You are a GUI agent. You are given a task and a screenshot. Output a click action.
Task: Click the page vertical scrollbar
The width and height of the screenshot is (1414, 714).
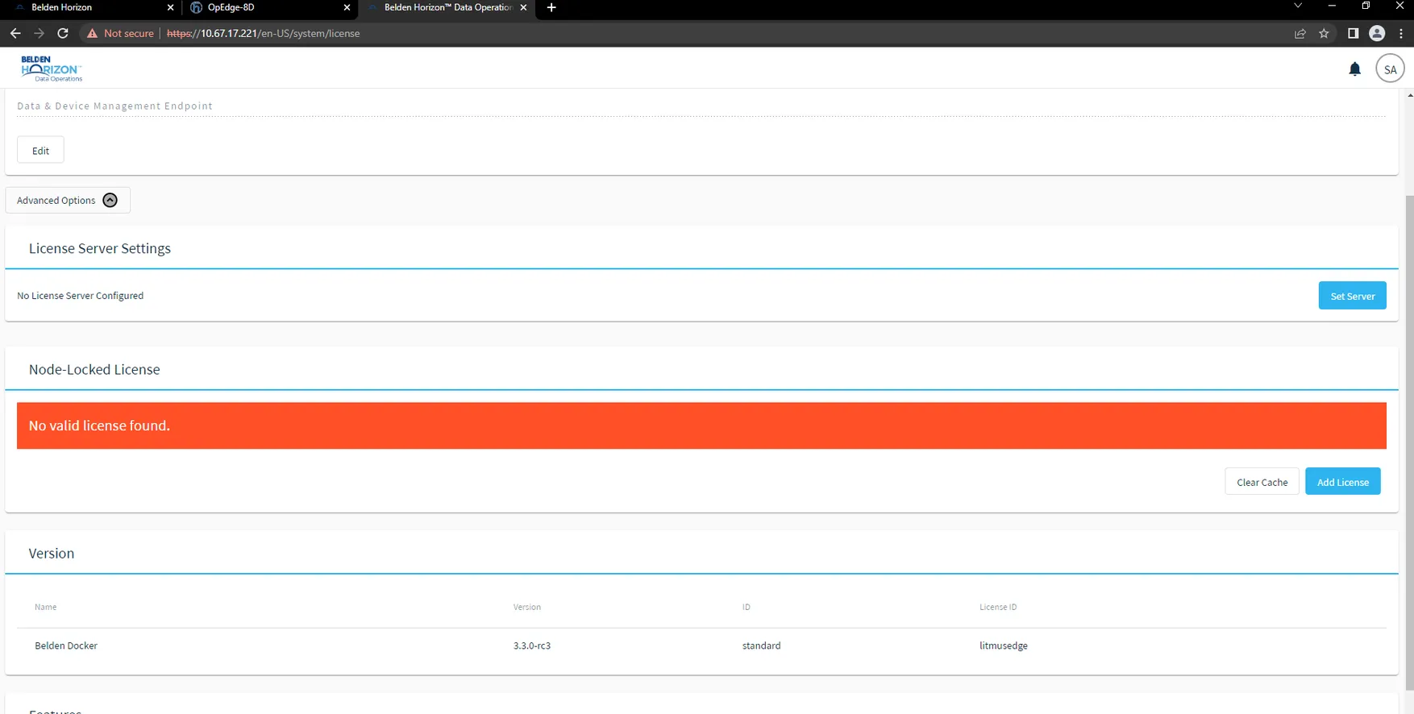click(1409, 443)
